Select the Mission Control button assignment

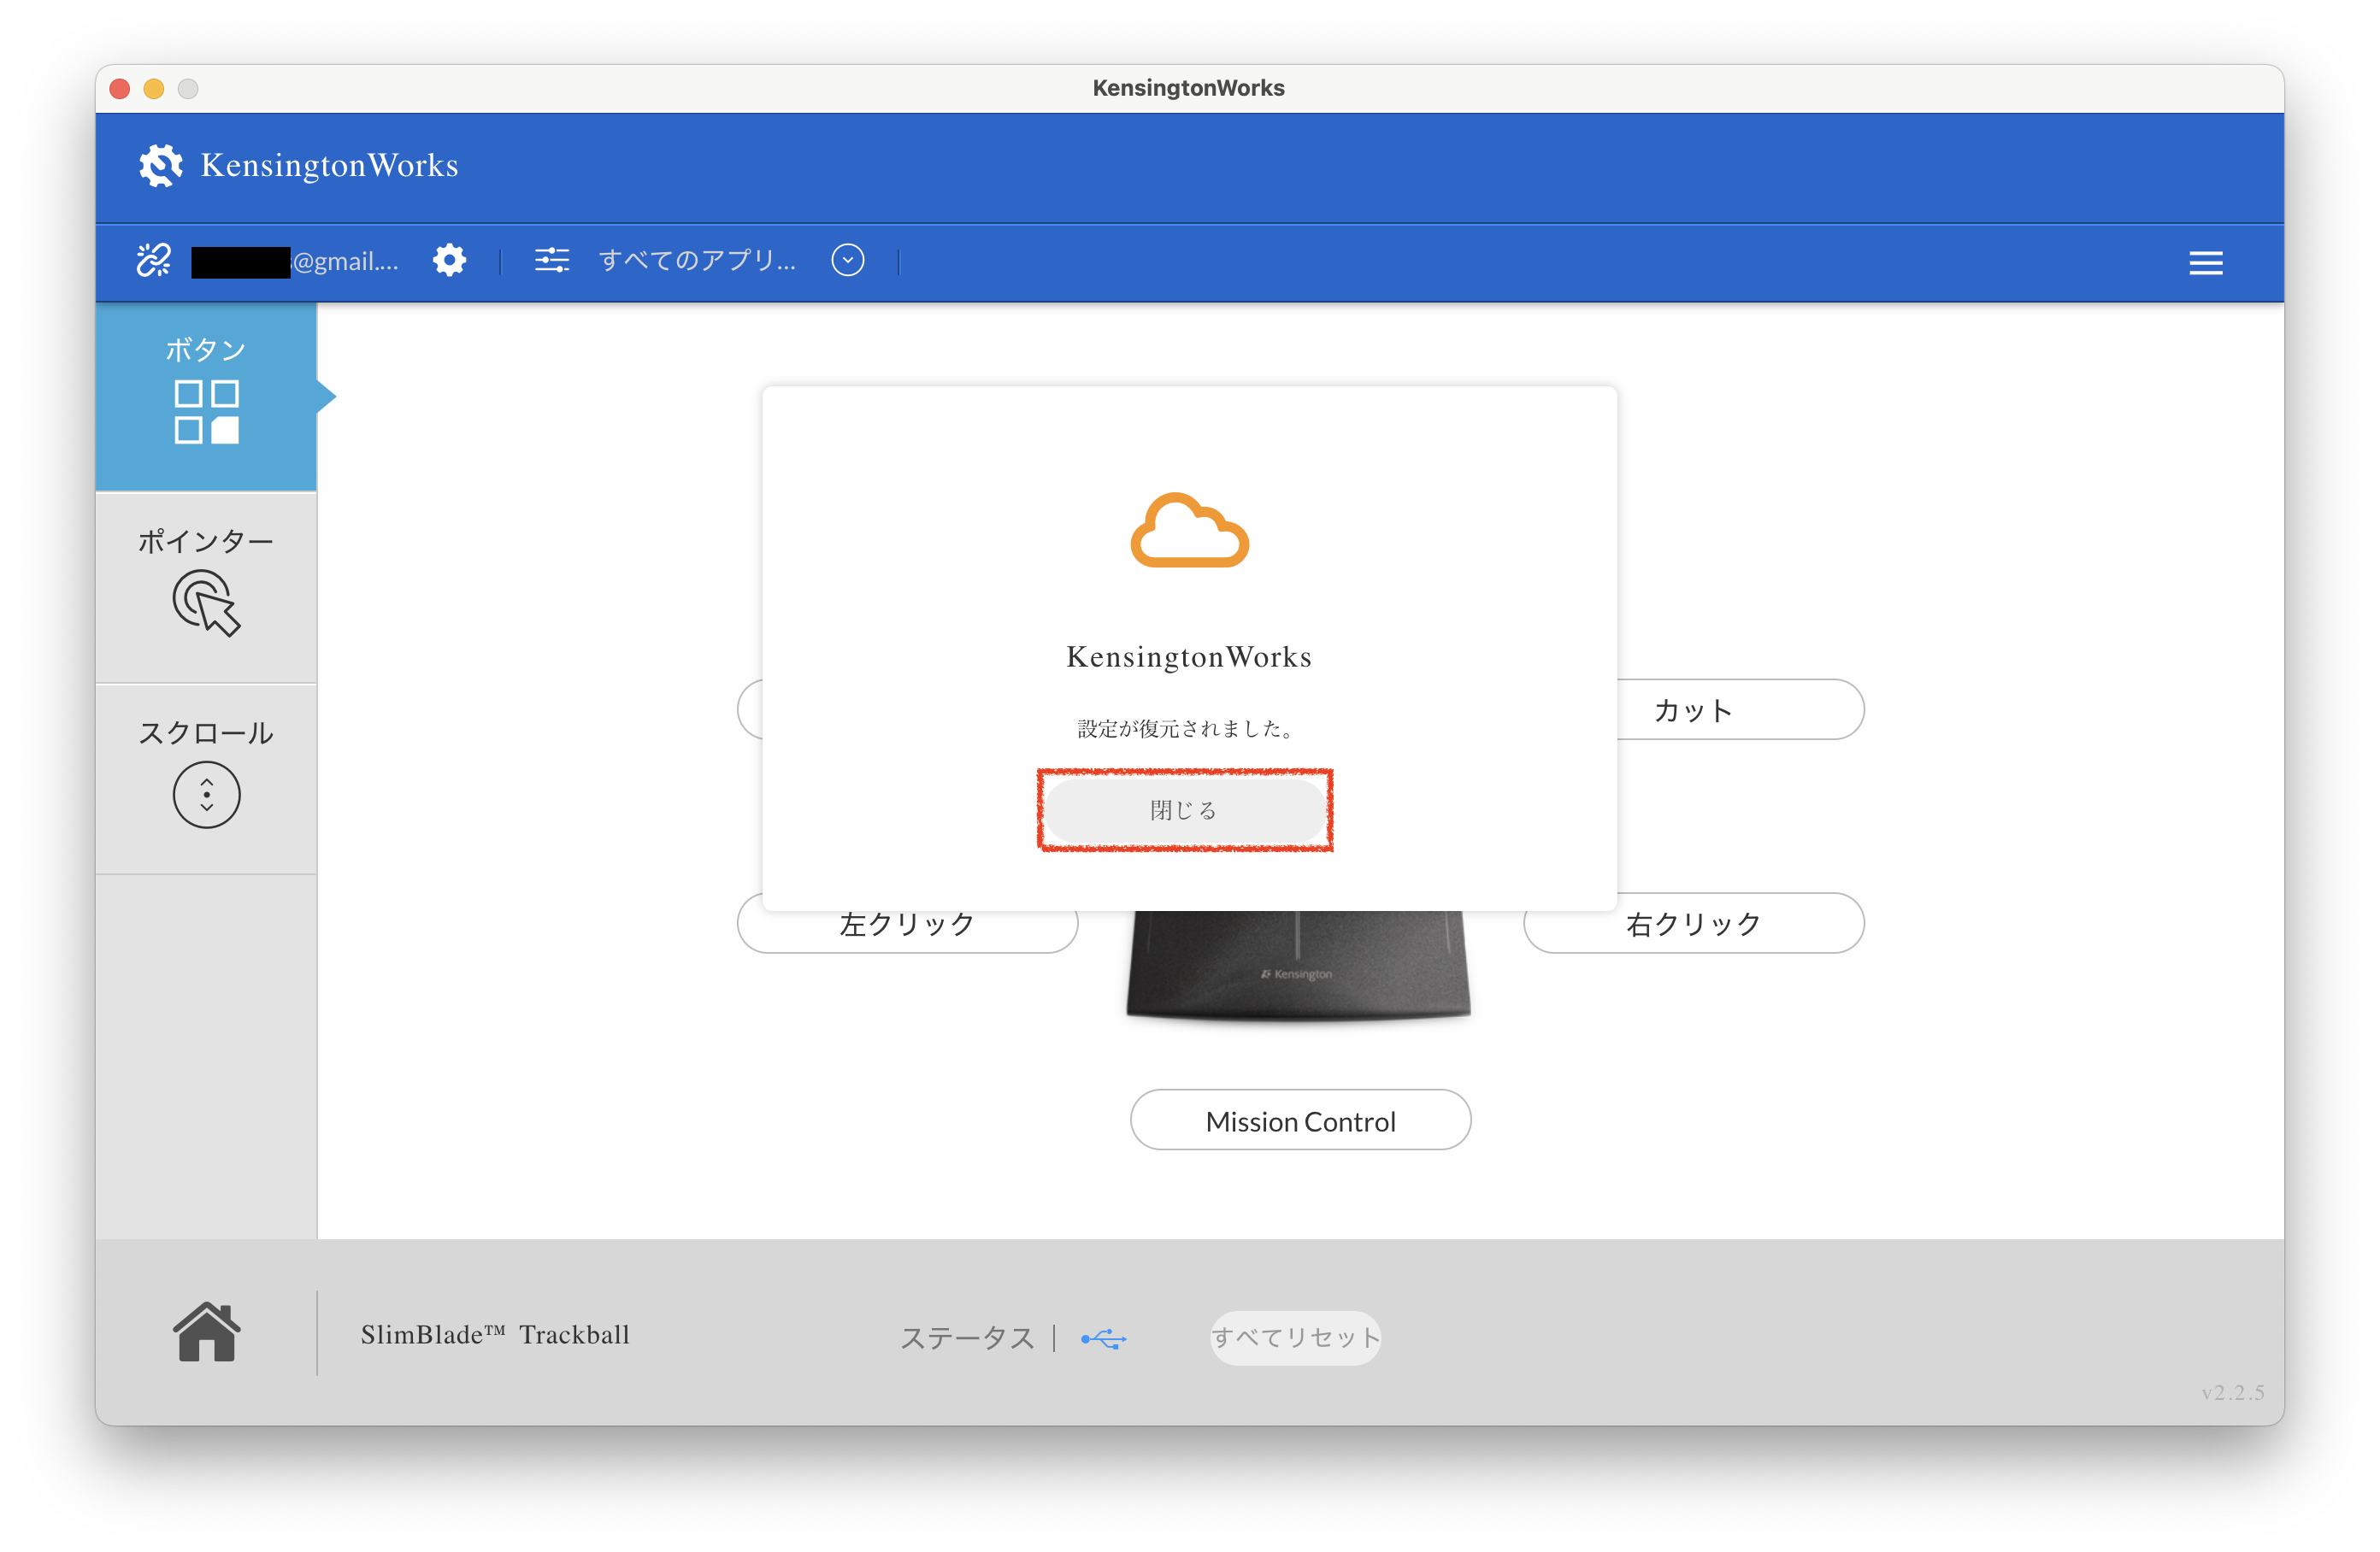[x=1300, y=1120]
